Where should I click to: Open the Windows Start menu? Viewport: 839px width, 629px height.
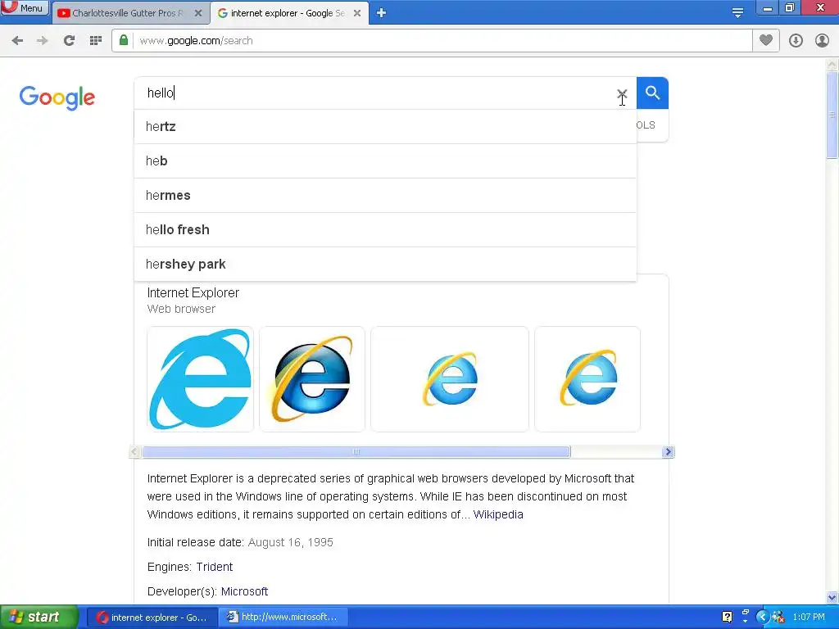[39, 617]
